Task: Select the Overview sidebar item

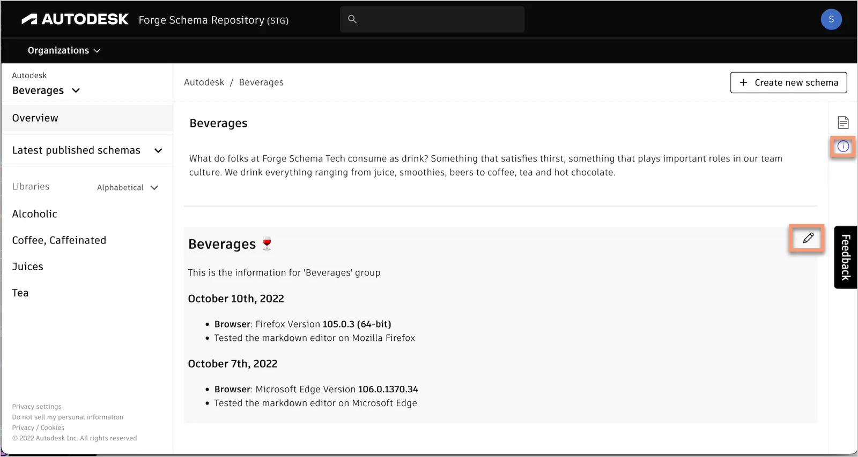Action: 87,118
